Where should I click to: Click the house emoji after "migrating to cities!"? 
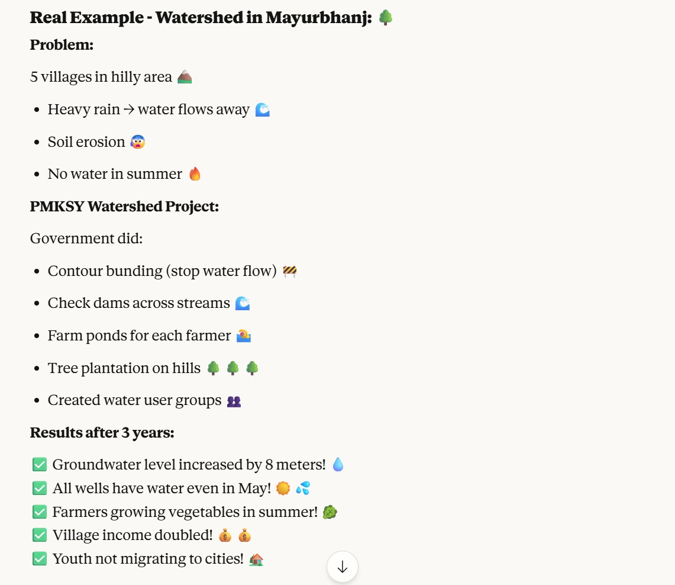coord(256,559)
